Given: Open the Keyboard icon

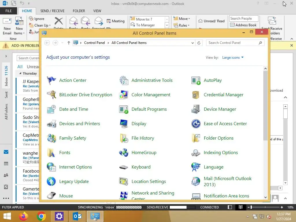Looking at the screenshot, I should pos(124,167).
